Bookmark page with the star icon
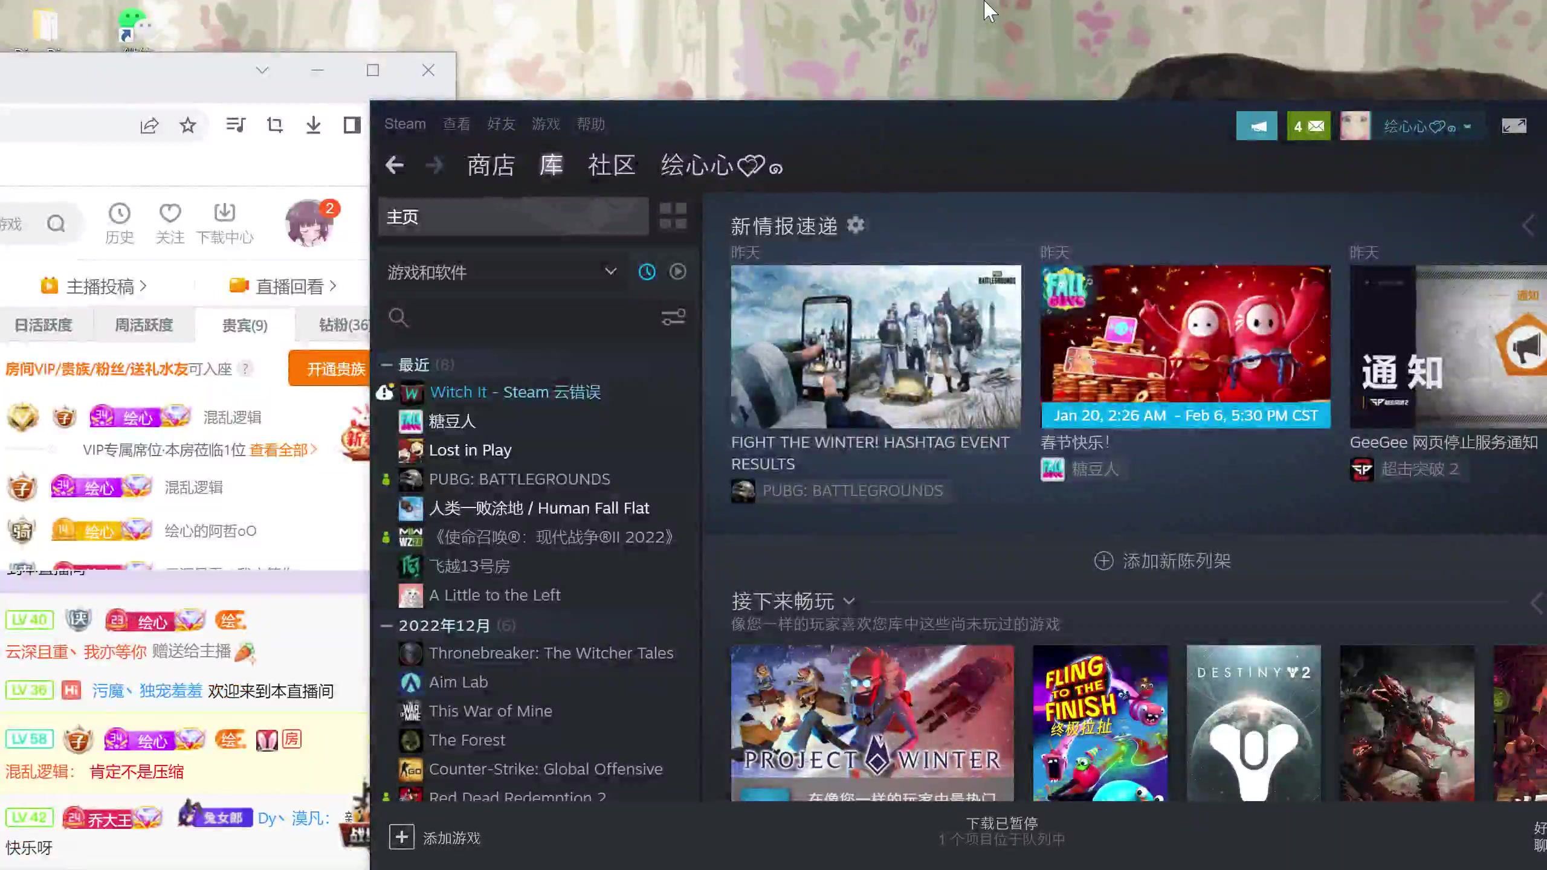The image size is (1547, 870). tap(188, 125)
